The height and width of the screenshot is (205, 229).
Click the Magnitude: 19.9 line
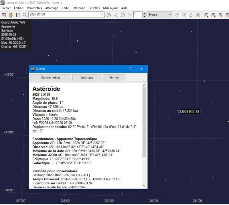(45, 98)
